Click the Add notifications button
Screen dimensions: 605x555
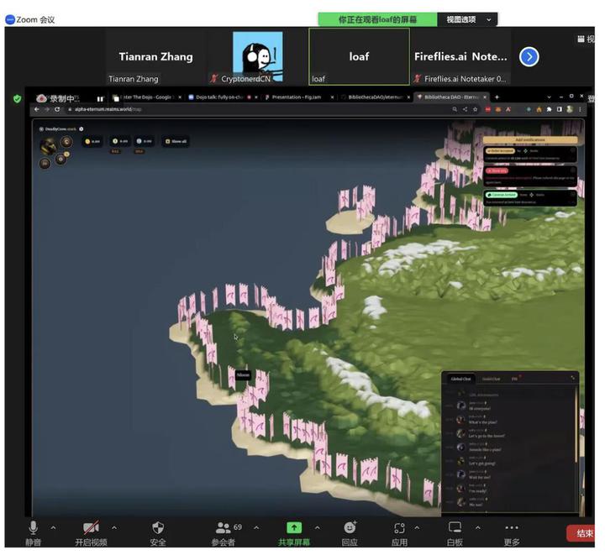point(530,139)
